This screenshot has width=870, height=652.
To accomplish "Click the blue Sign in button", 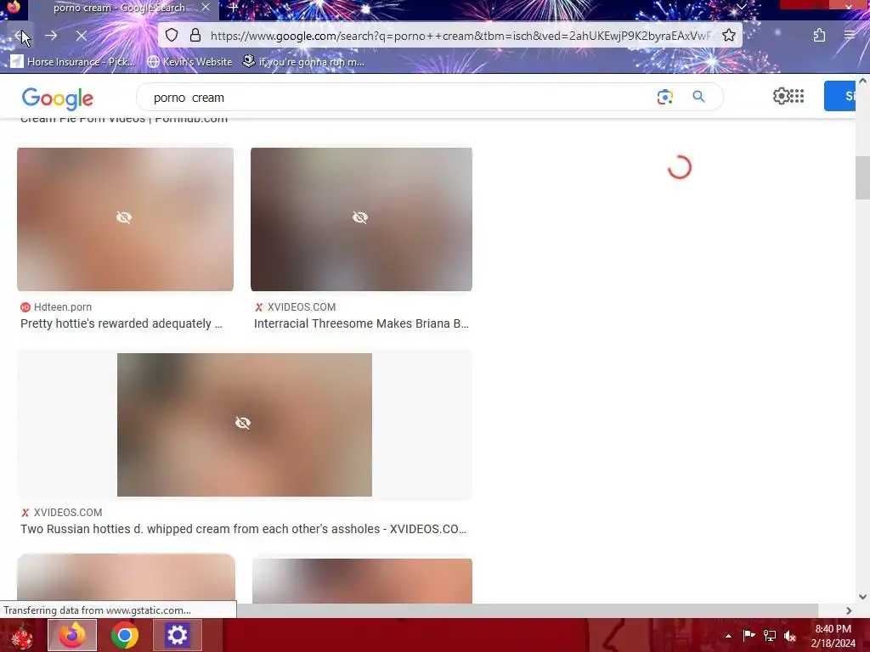I will click(x=840, y=96).
